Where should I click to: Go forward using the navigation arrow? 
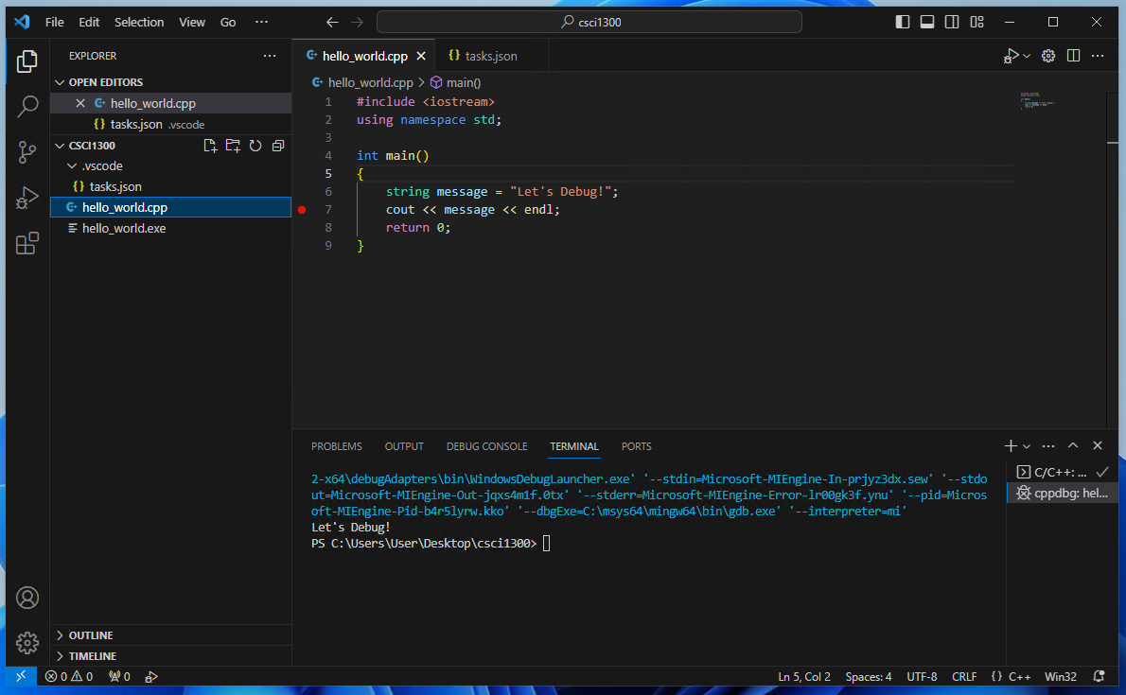pos(357,23)
